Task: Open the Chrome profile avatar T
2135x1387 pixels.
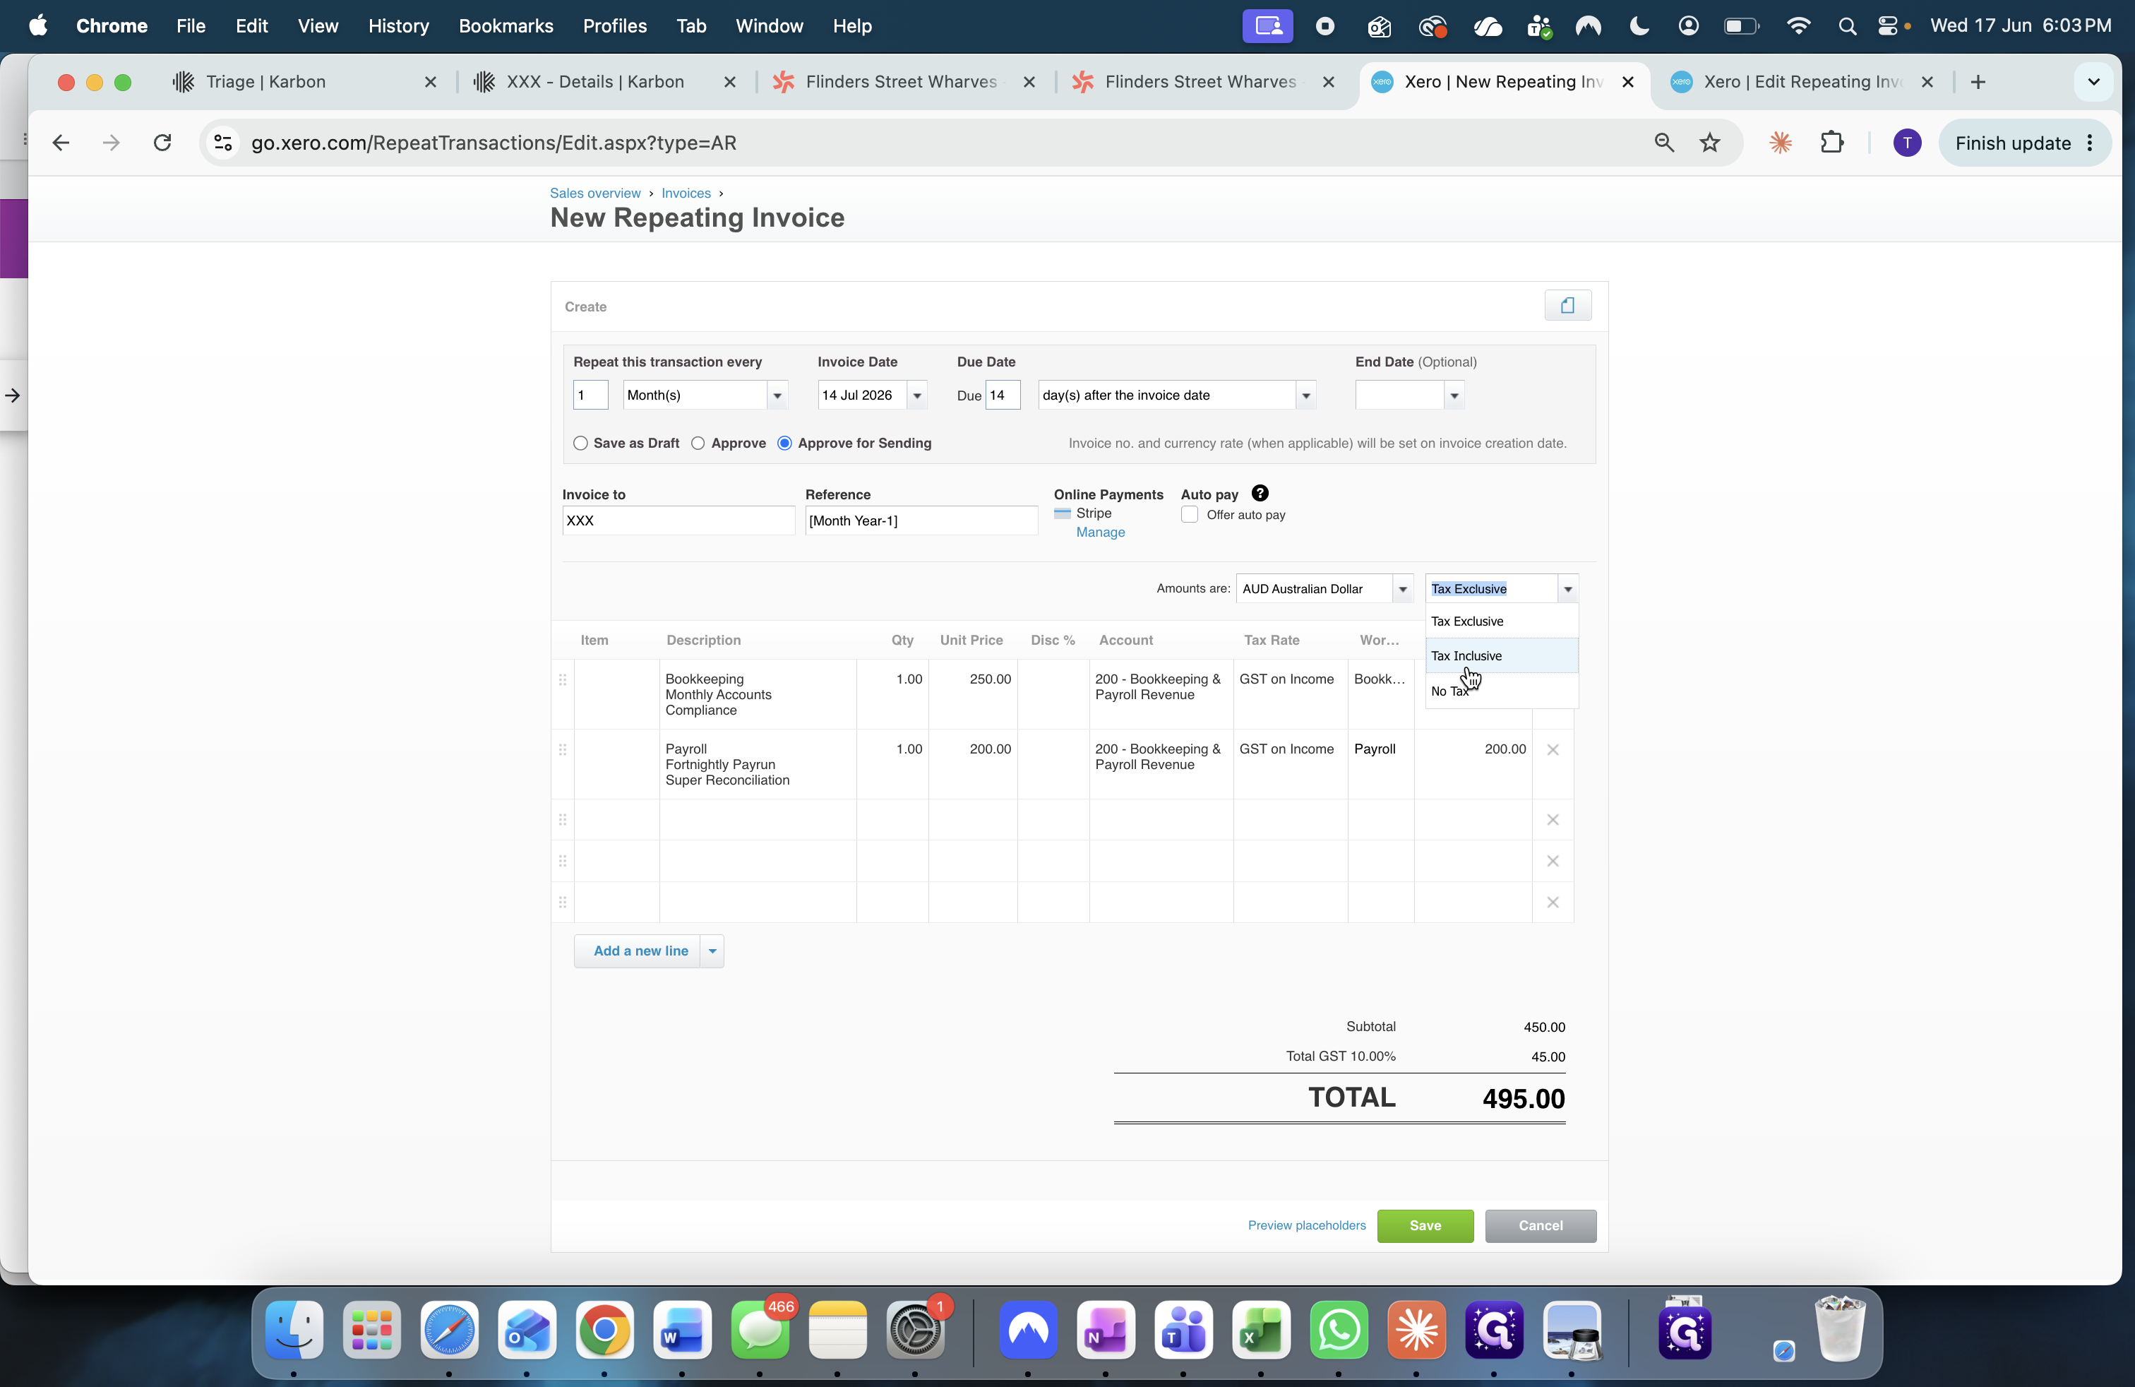Action: click(1907, 143)
